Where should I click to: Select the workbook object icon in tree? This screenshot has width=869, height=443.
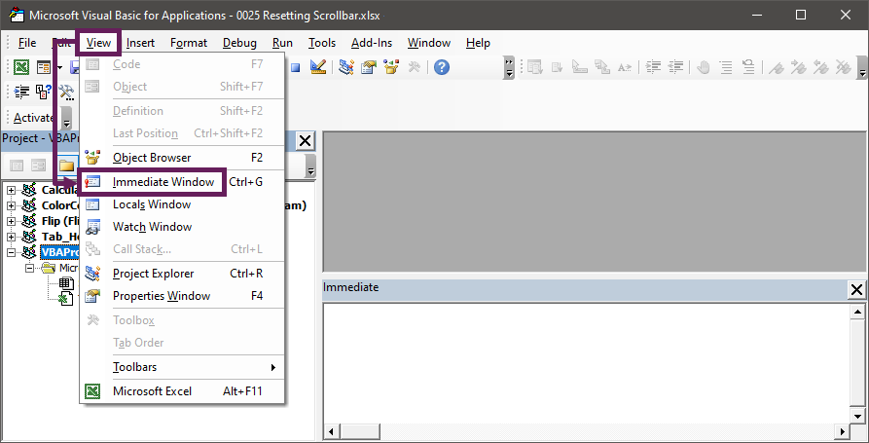(x=66, y=299)
